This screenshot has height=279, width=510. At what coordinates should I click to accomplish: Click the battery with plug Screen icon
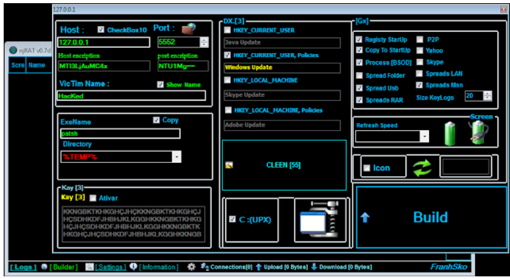coord(479,132)
